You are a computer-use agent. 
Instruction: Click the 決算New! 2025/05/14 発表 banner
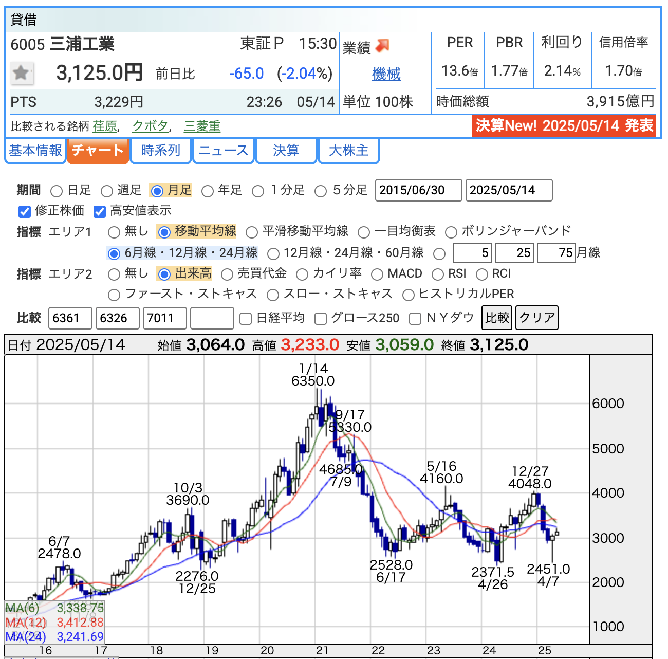[x=564, y=126]
